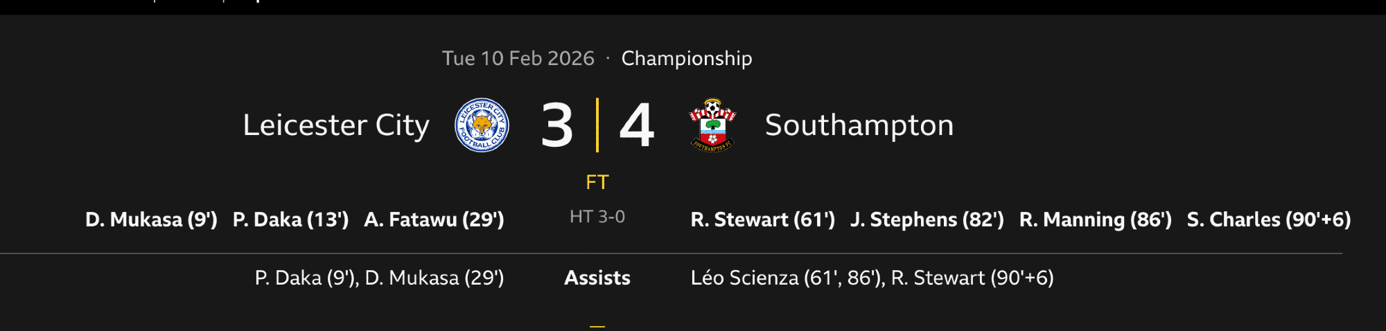1386x331 pixels.
Task: Click goalscorer S. Charles (90'+6)
Action: point(1268,220)
